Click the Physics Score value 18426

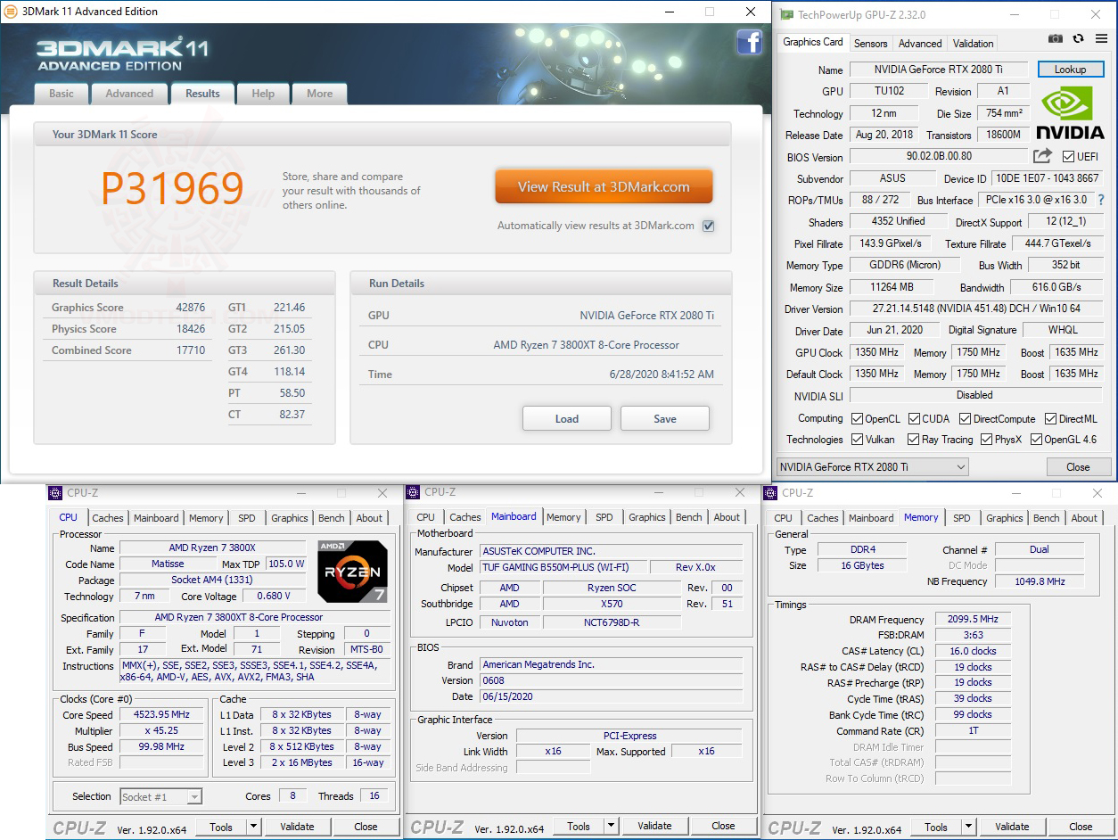(x=191, y=329)
